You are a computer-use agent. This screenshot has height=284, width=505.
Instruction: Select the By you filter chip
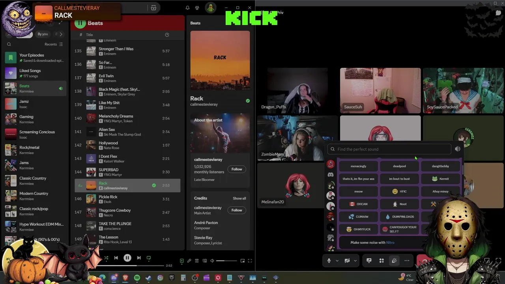pyautogui.click(x=43, y=34)
